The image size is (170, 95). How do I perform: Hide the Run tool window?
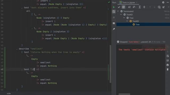pyautogui.click(x=168, y=2)
